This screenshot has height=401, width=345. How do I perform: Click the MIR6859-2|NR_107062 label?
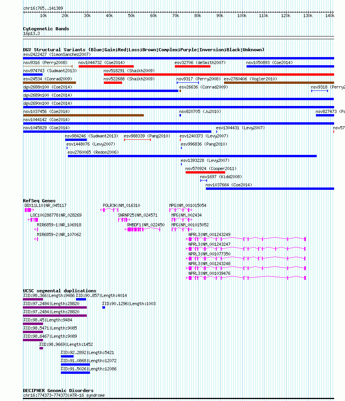click(x=59, y=235)
